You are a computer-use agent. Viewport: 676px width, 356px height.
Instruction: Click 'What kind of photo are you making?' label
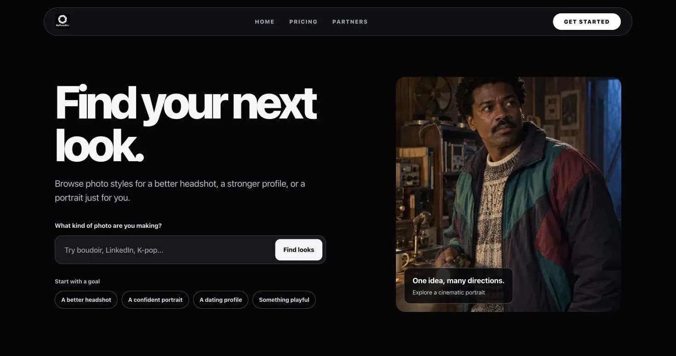(108, 226)
